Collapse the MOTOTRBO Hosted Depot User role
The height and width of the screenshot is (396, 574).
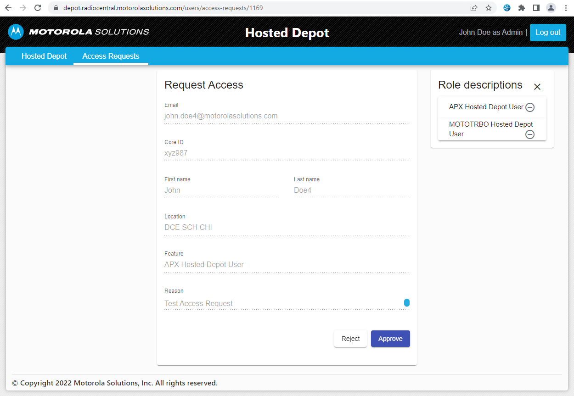[530, 134]
